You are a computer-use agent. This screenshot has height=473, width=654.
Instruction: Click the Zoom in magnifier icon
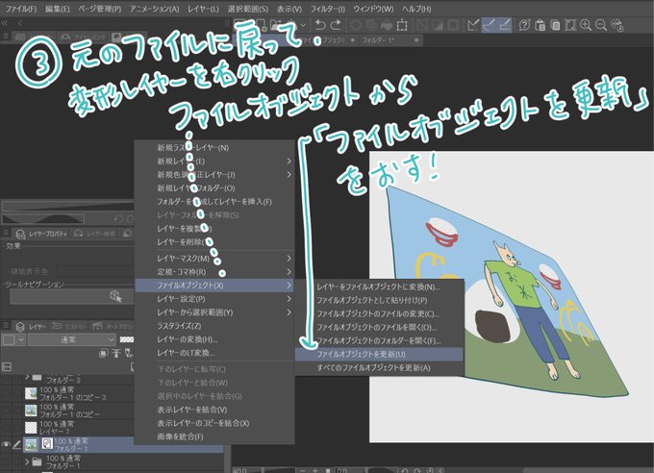click(586, 25)
